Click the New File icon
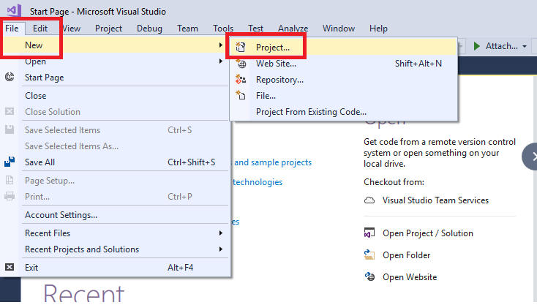Viewport: 537px width, 305px height. pos(241,96)
